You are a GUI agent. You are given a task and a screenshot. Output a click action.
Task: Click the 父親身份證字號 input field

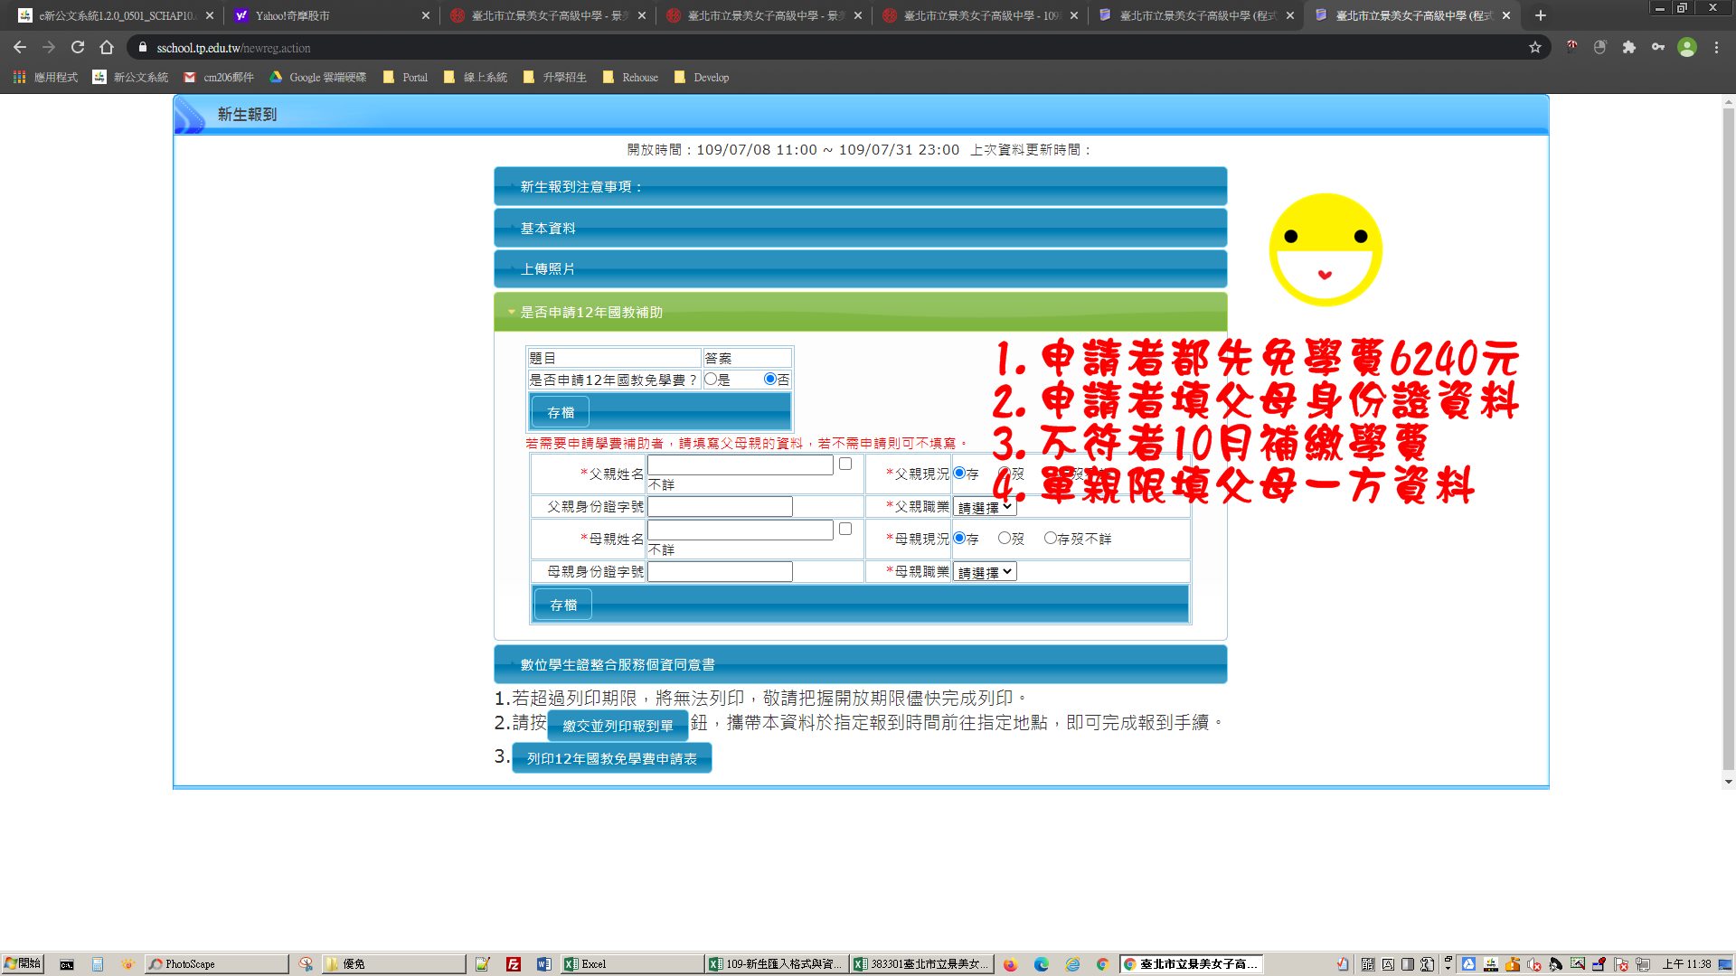point(720,507)
